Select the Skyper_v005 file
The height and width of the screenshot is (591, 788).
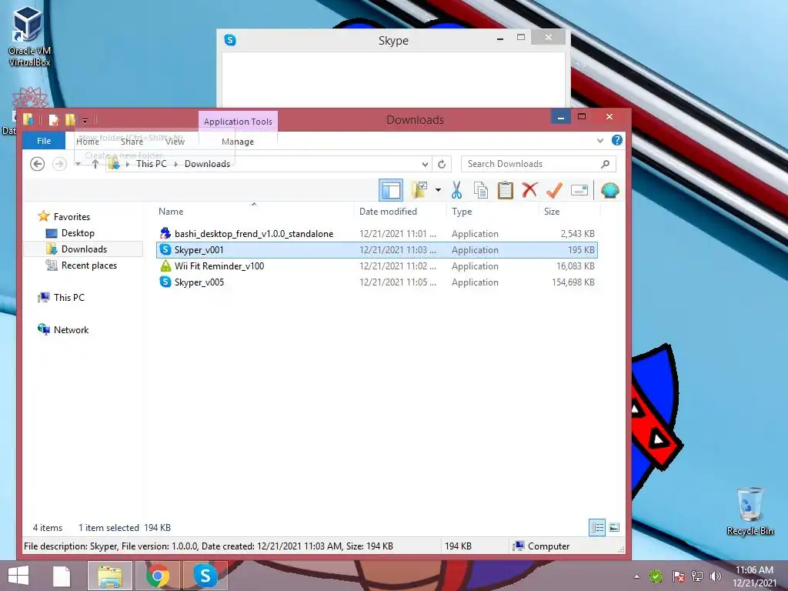point(377,282)
